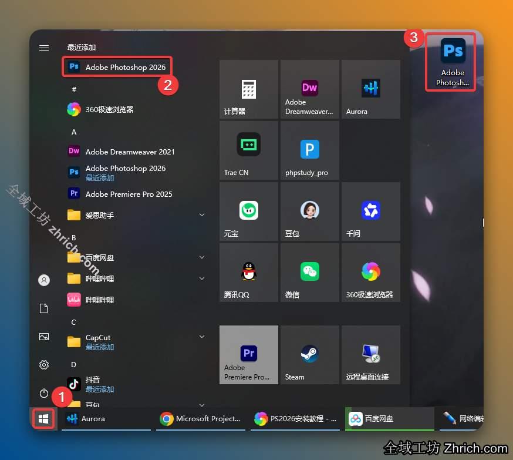This screenshot has height=460, width=513.
Task: Jump to letter index A
Action: point(74,132)
